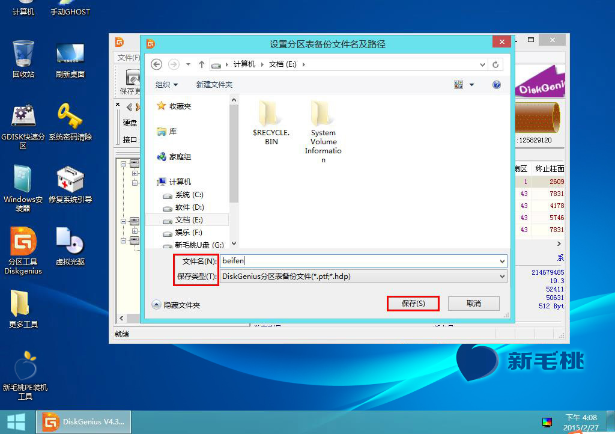Open the 更多工具 folder icon

tap(23, 309)
